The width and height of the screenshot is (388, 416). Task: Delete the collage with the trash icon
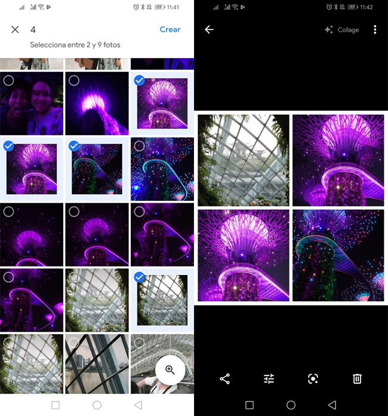(x=357, y=378)
